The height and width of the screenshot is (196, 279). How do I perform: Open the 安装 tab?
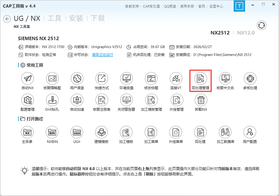[x=76, y=18]
